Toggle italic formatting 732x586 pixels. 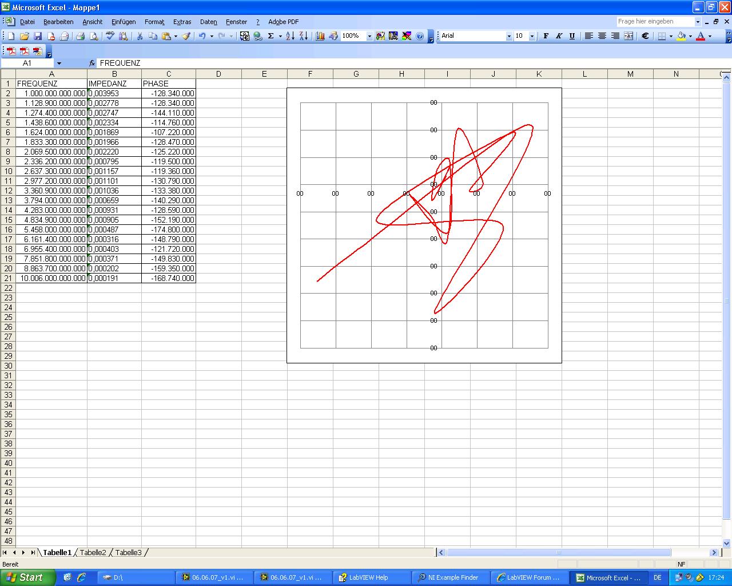coord(559,36)
